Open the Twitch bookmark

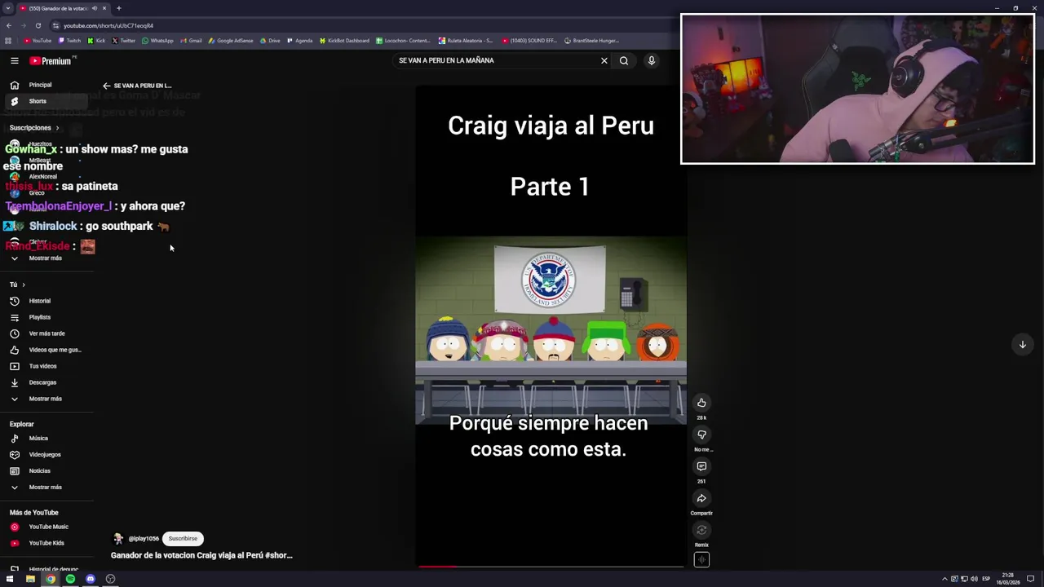click(x=70, y=41)
